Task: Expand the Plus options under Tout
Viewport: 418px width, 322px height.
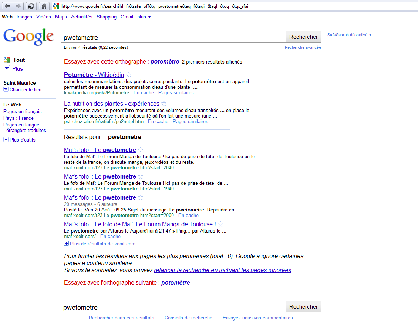Action: [x=7, y=68]
